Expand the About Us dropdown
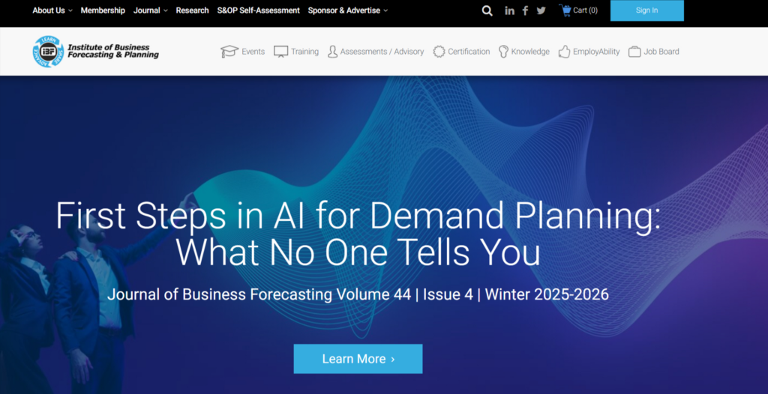Viewport: 768px width, 394px height. pyautogui.click(x=52, y=10)
